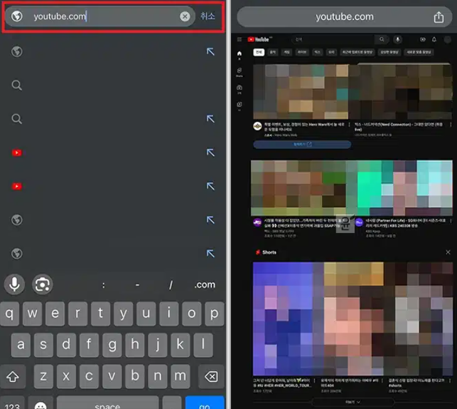Select the search suggestion without an arrow
This screenshot has width=457, height=409.
pyautogui.click(x=16, y=85)
